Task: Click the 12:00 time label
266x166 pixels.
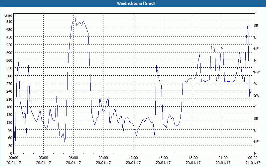Action: tap(133, 158)
